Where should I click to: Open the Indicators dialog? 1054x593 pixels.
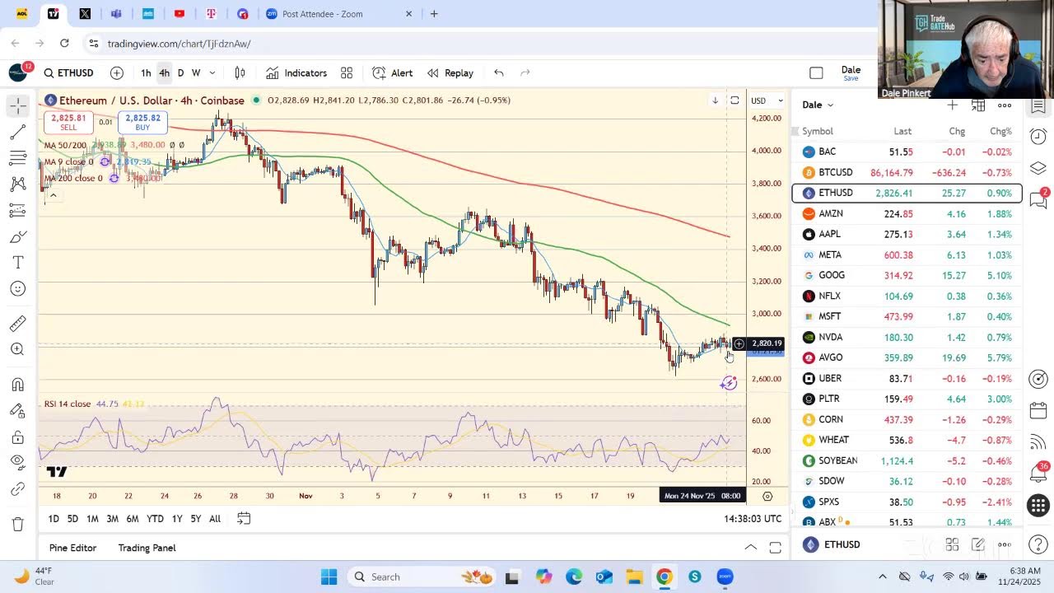click(x=296, y=73)
